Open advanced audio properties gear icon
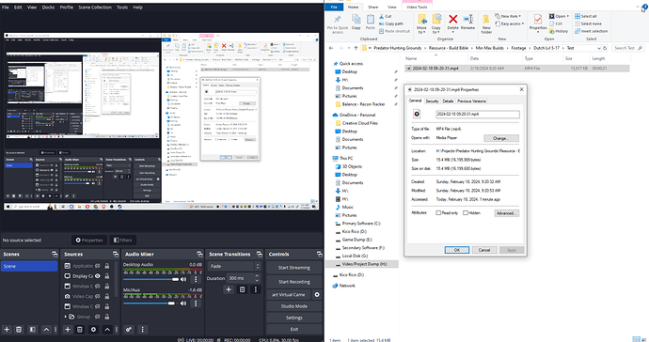Image resolution: width=649 pixels, height=342 pixels. coord(129,330)
